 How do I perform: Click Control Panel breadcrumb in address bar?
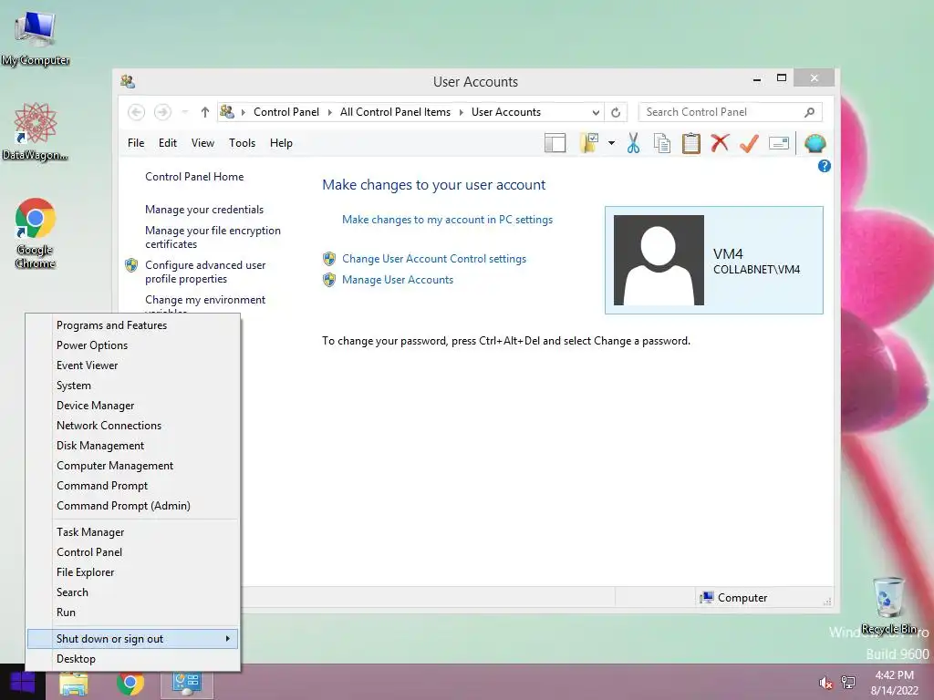[286, 112]
